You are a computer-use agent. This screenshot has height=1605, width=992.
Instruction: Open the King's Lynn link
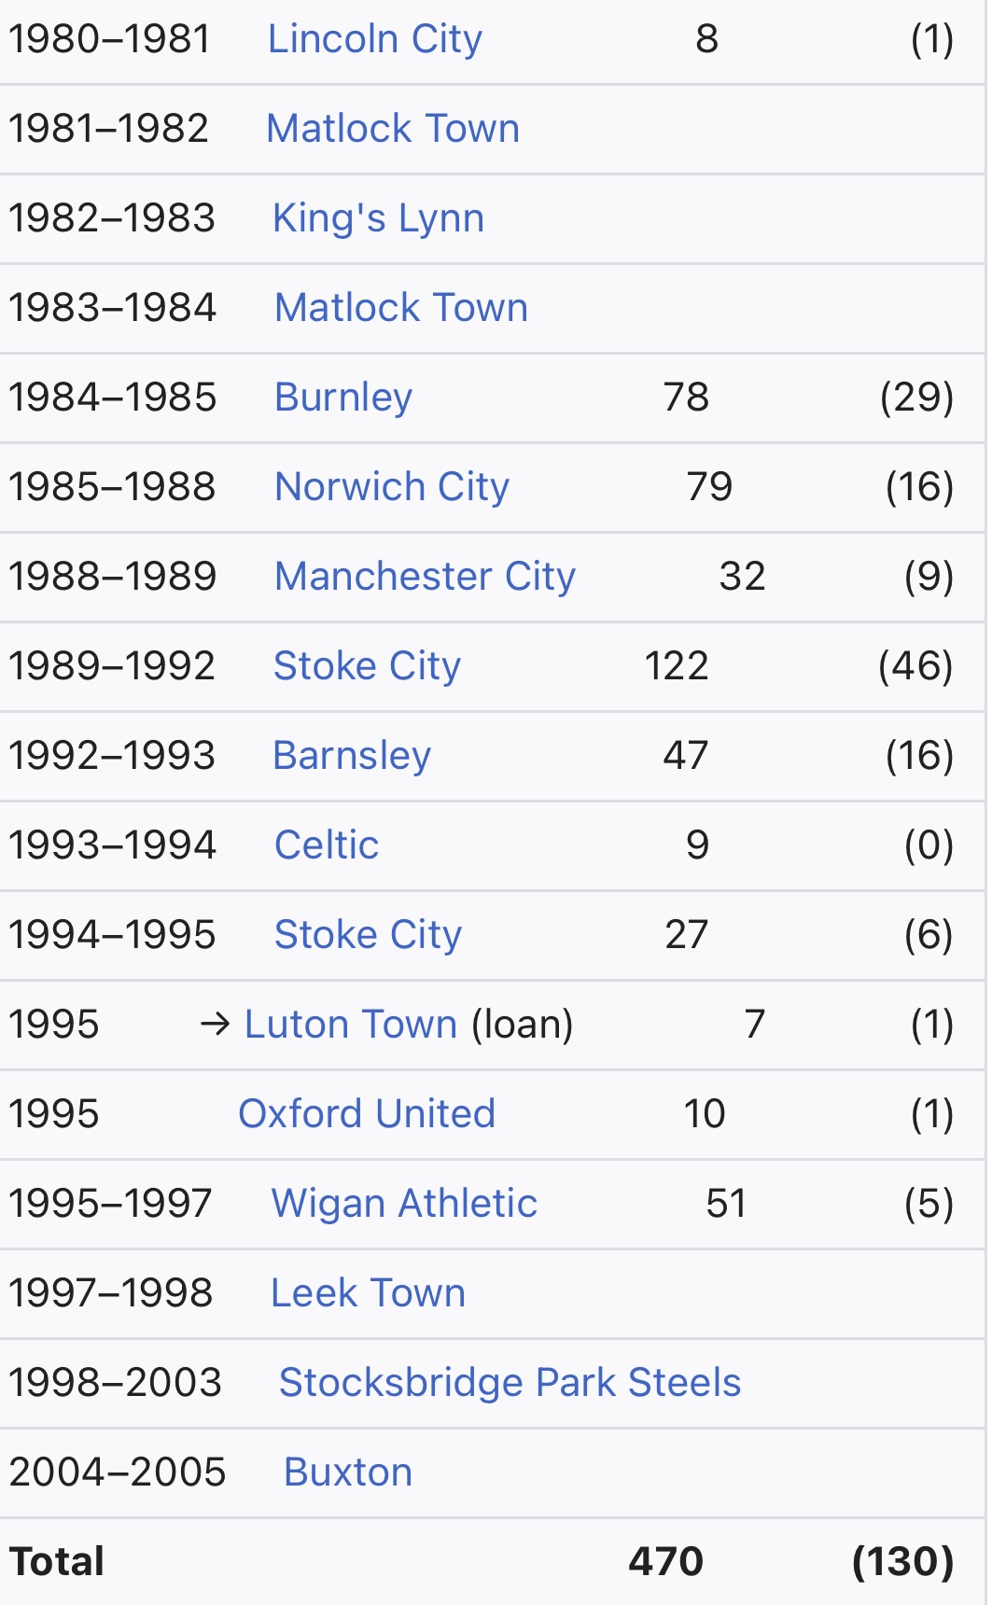(378, 218)
